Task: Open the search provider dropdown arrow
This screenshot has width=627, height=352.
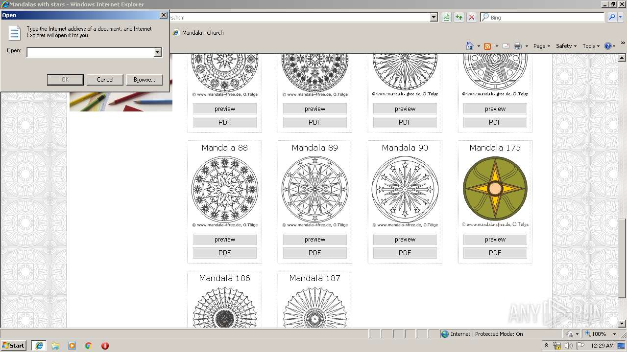Action: point(621,17)
